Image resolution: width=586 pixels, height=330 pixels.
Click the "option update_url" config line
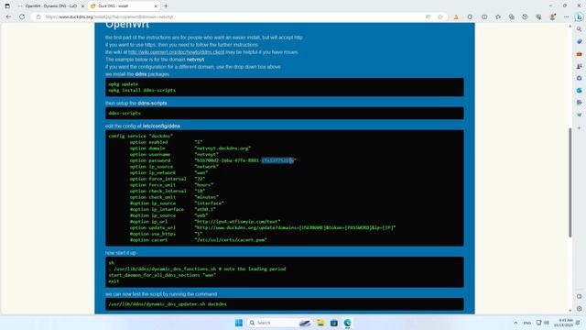click(263, 227)
